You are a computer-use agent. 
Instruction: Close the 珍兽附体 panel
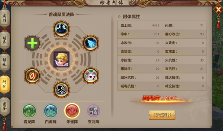pyautogui.click(x=218, y=10)
